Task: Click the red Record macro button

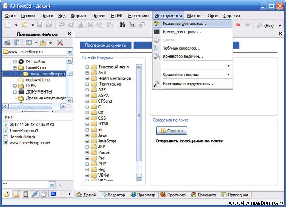Action: (x=238, y=25)
